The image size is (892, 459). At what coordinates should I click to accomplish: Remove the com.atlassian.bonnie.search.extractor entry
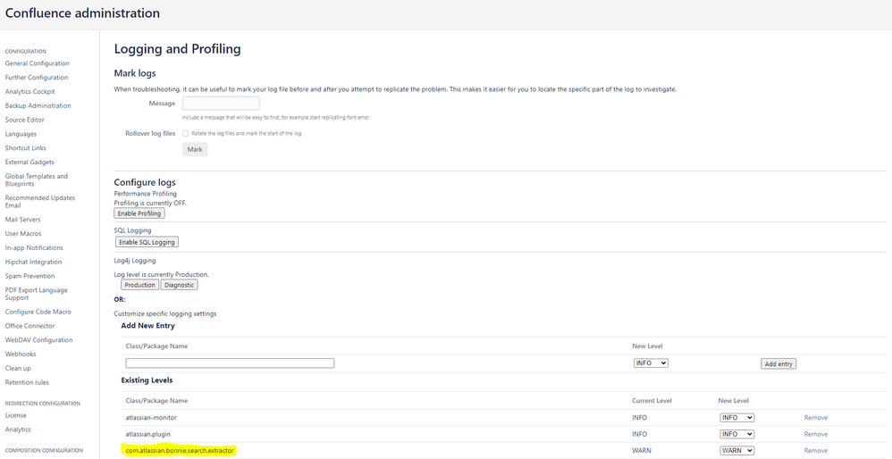click(x=816, y=450)
